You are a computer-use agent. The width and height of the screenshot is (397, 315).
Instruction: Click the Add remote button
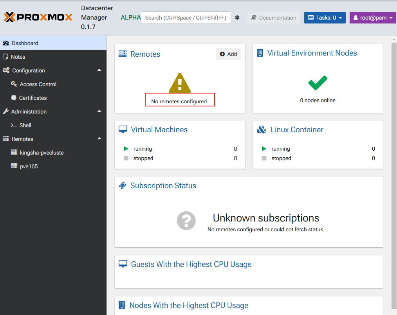click(x=228, y=54)
